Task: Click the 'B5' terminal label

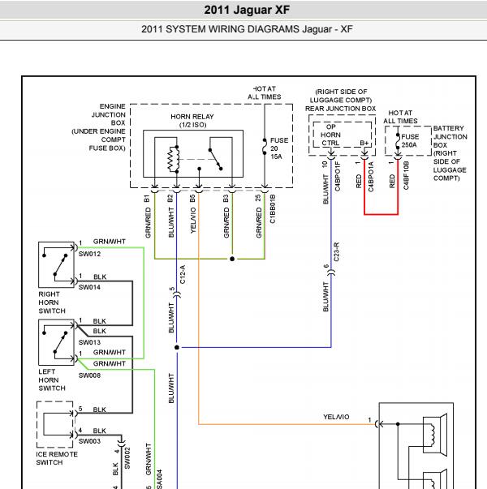Action: [192, 199]
